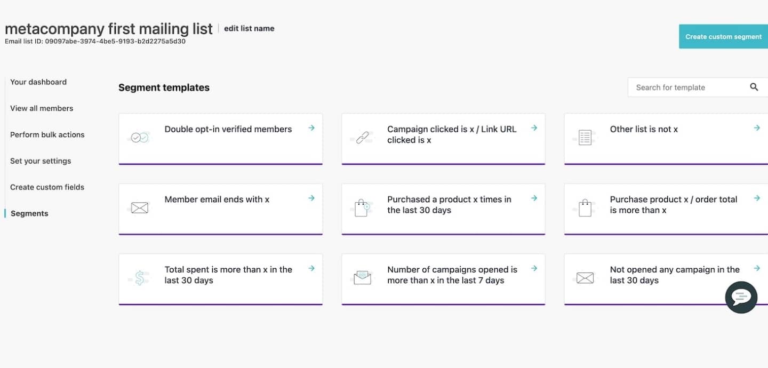Go to View all members
Viewport: 768px width, 368px height.
pos(42,108)
